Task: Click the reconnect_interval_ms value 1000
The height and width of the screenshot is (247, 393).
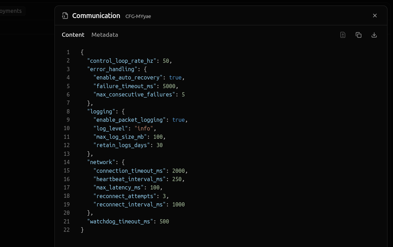Action: (178, 204)
